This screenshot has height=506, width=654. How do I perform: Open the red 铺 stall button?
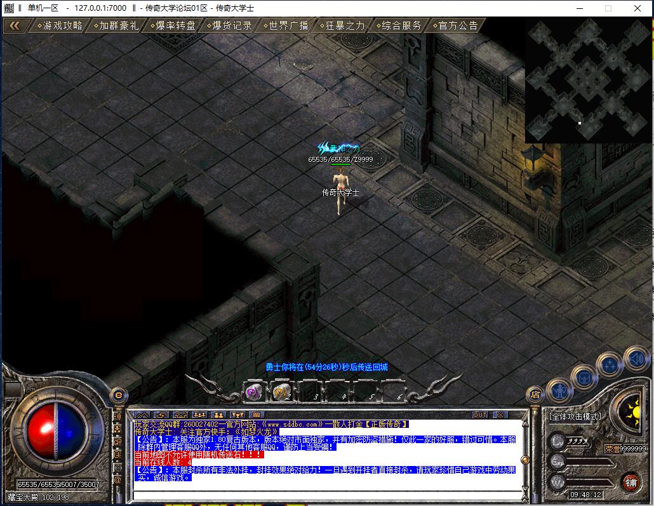tap(631, 483)
